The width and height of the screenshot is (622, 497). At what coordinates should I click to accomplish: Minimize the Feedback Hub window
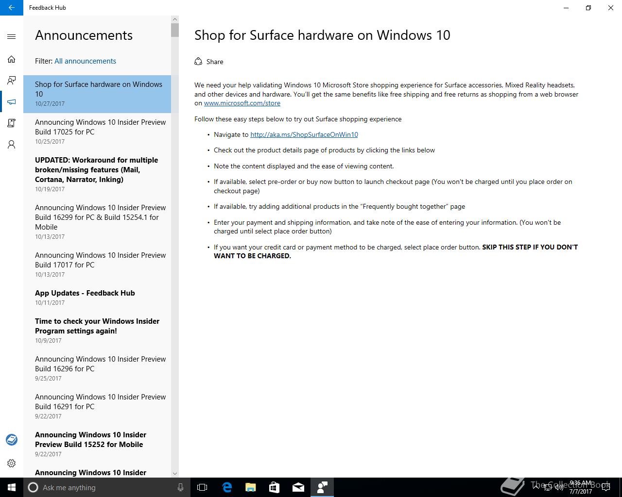[x=566, y=8]
